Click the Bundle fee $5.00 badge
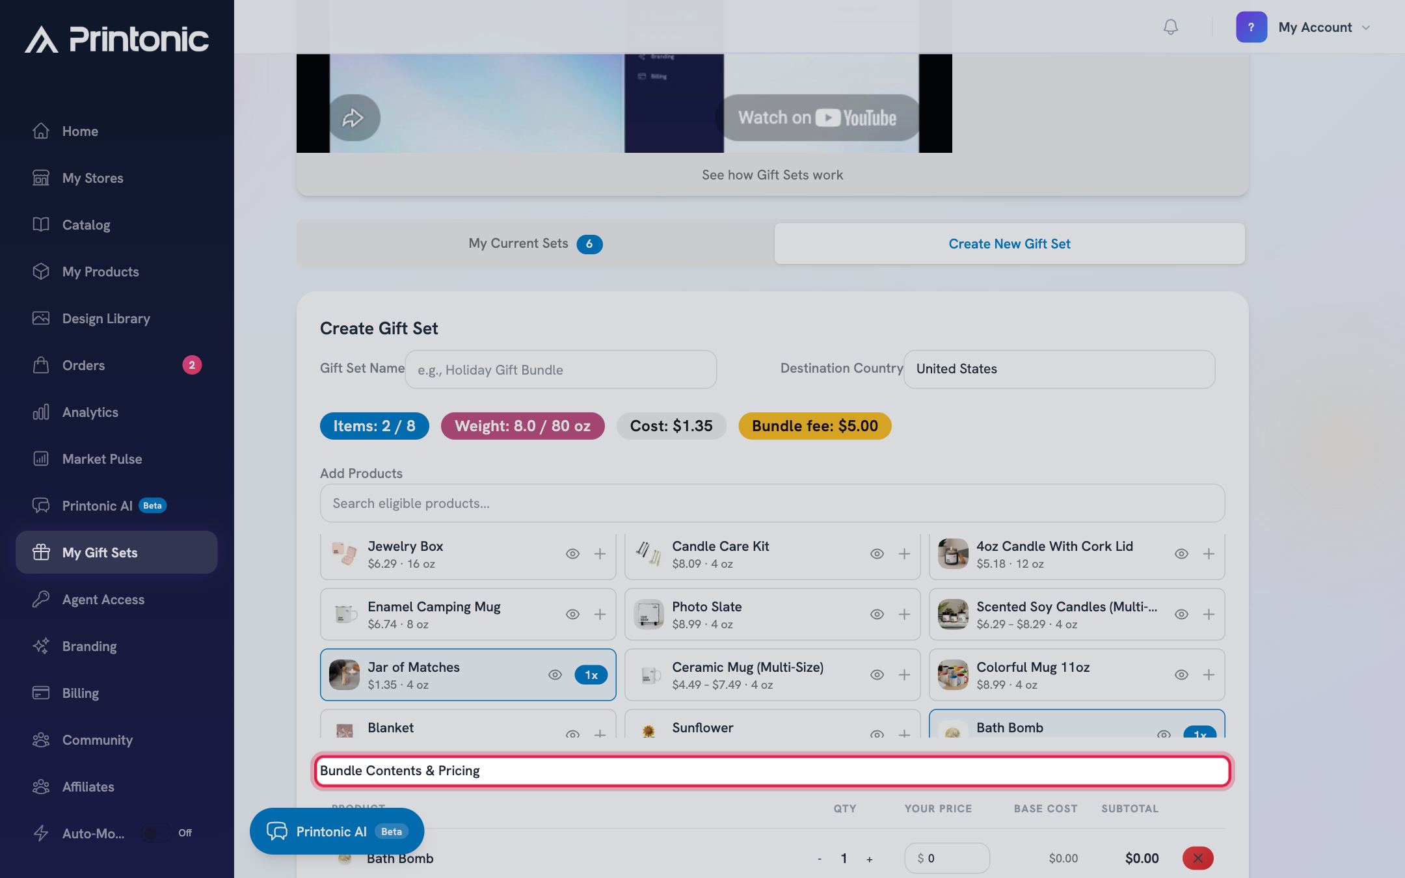The height and width of the screenshot is (878, 1405). tap(815, 426)
